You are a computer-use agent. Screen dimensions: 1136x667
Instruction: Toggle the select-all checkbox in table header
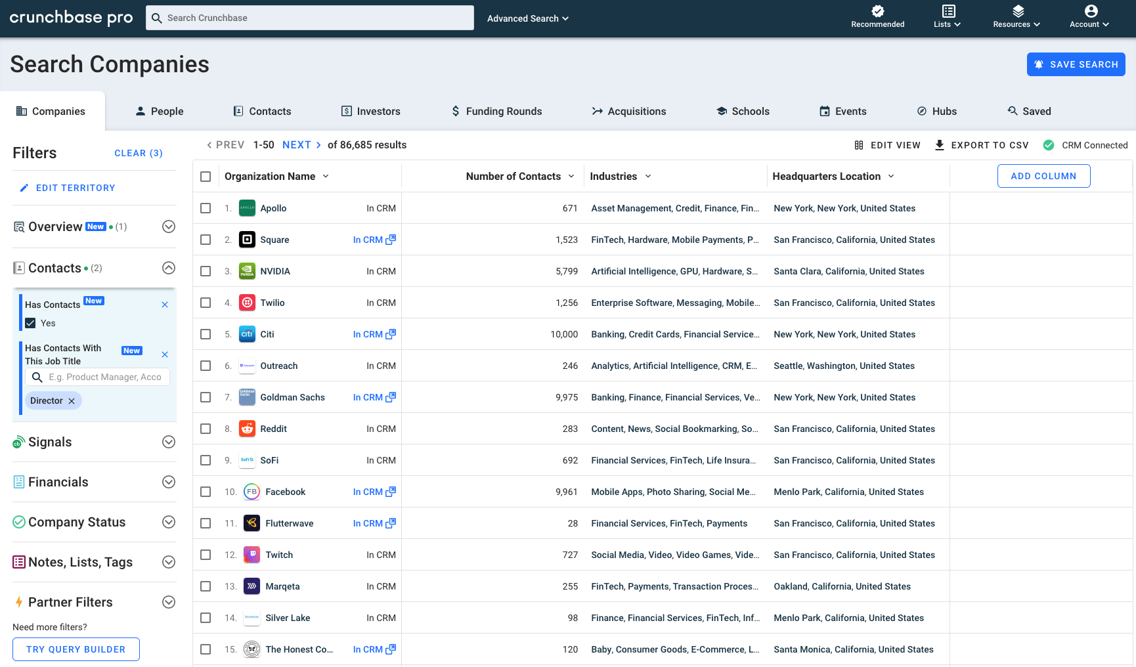[x=206, y=177]
